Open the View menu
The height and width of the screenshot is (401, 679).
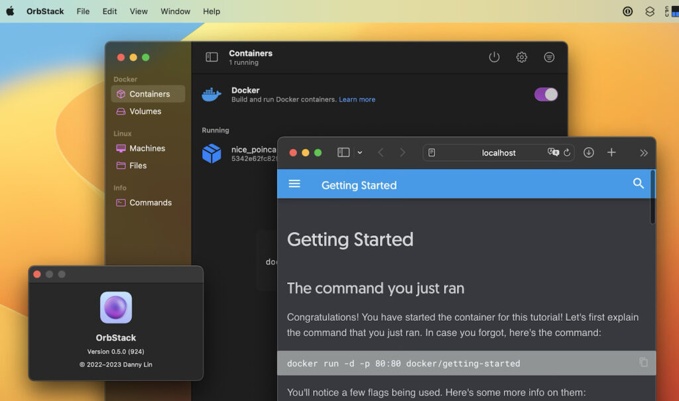[x=138, y=11]
